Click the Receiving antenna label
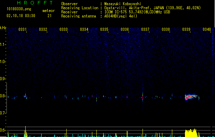The height and width of the screenshot is (137, 215). pos(79,16)
